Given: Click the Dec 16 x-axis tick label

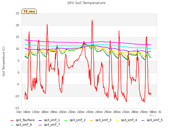Looking at the screenshot, I should tap(21, 112).
